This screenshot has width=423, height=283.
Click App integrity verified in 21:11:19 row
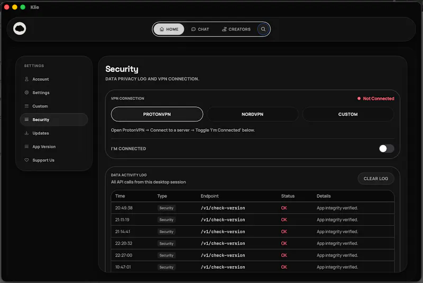tap(337, 220)
